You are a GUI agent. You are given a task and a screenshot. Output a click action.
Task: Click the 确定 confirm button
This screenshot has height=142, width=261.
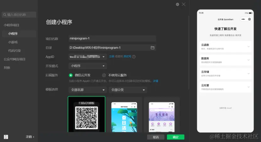point(175,137)
